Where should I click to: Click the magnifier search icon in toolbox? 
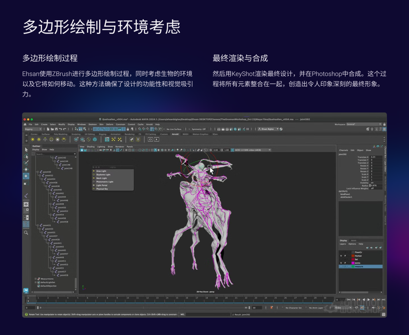(26, 232)
